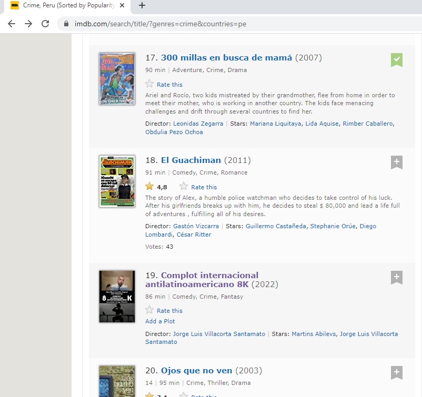Viewport: 422px width, 397px height.
Task: Add El Guachiman to watchlist
Action: pos(396,162)
